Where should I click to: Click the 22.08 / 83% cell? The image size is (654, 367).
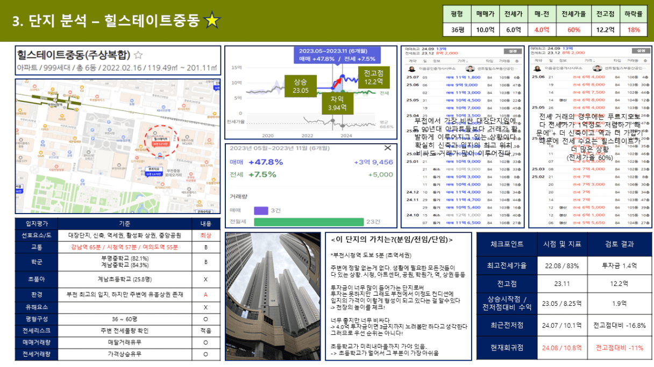pos(562,266)
